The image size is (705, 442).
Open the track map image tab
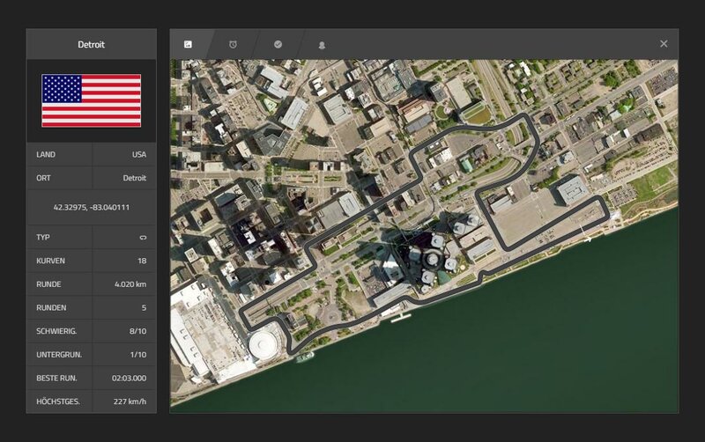(x=188, y=44)
